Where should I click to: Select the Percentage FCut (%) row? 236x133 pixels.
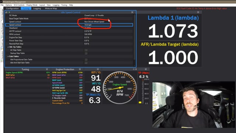pyautogui.click(x=67, y=103)
